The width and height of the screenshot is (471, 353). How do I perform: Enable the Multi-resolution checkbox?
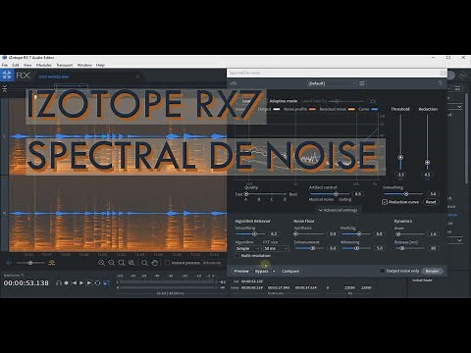[237, 255]
